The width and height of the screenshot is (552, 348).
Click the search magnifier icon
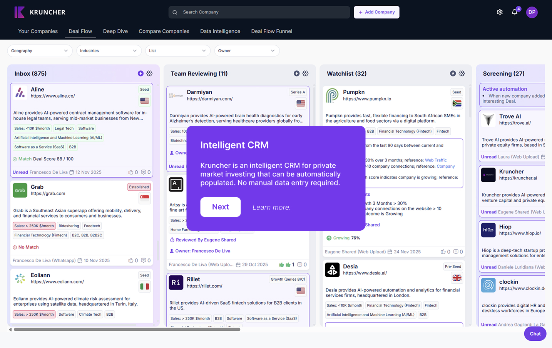point(175,12)
